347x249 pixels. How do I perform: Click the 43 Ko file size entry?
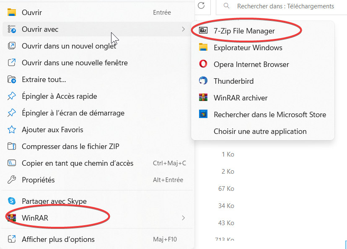[x=226, y=223]
